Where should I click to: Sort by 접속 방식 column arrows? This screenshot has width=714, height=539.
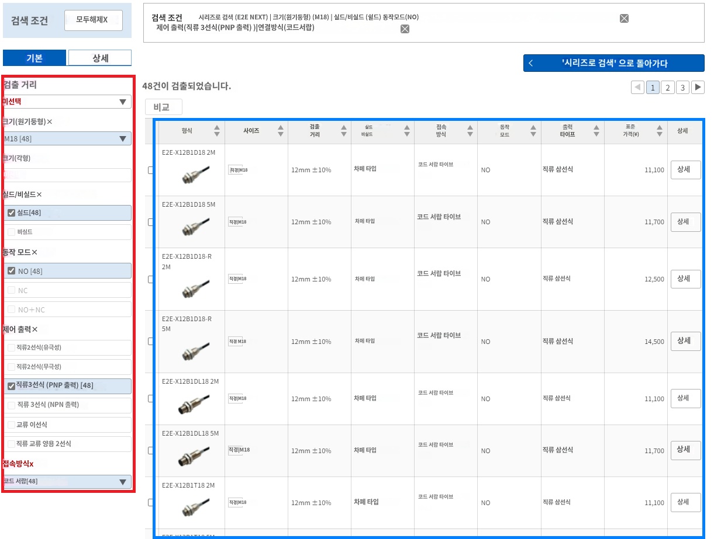(x=470, y=131)
